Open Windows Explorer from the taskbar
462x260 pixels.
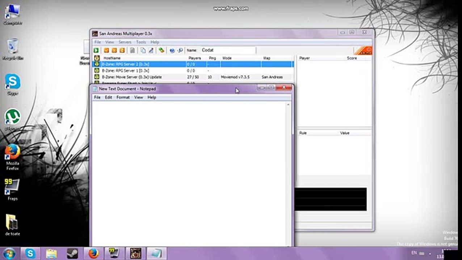tap(51, 253)
